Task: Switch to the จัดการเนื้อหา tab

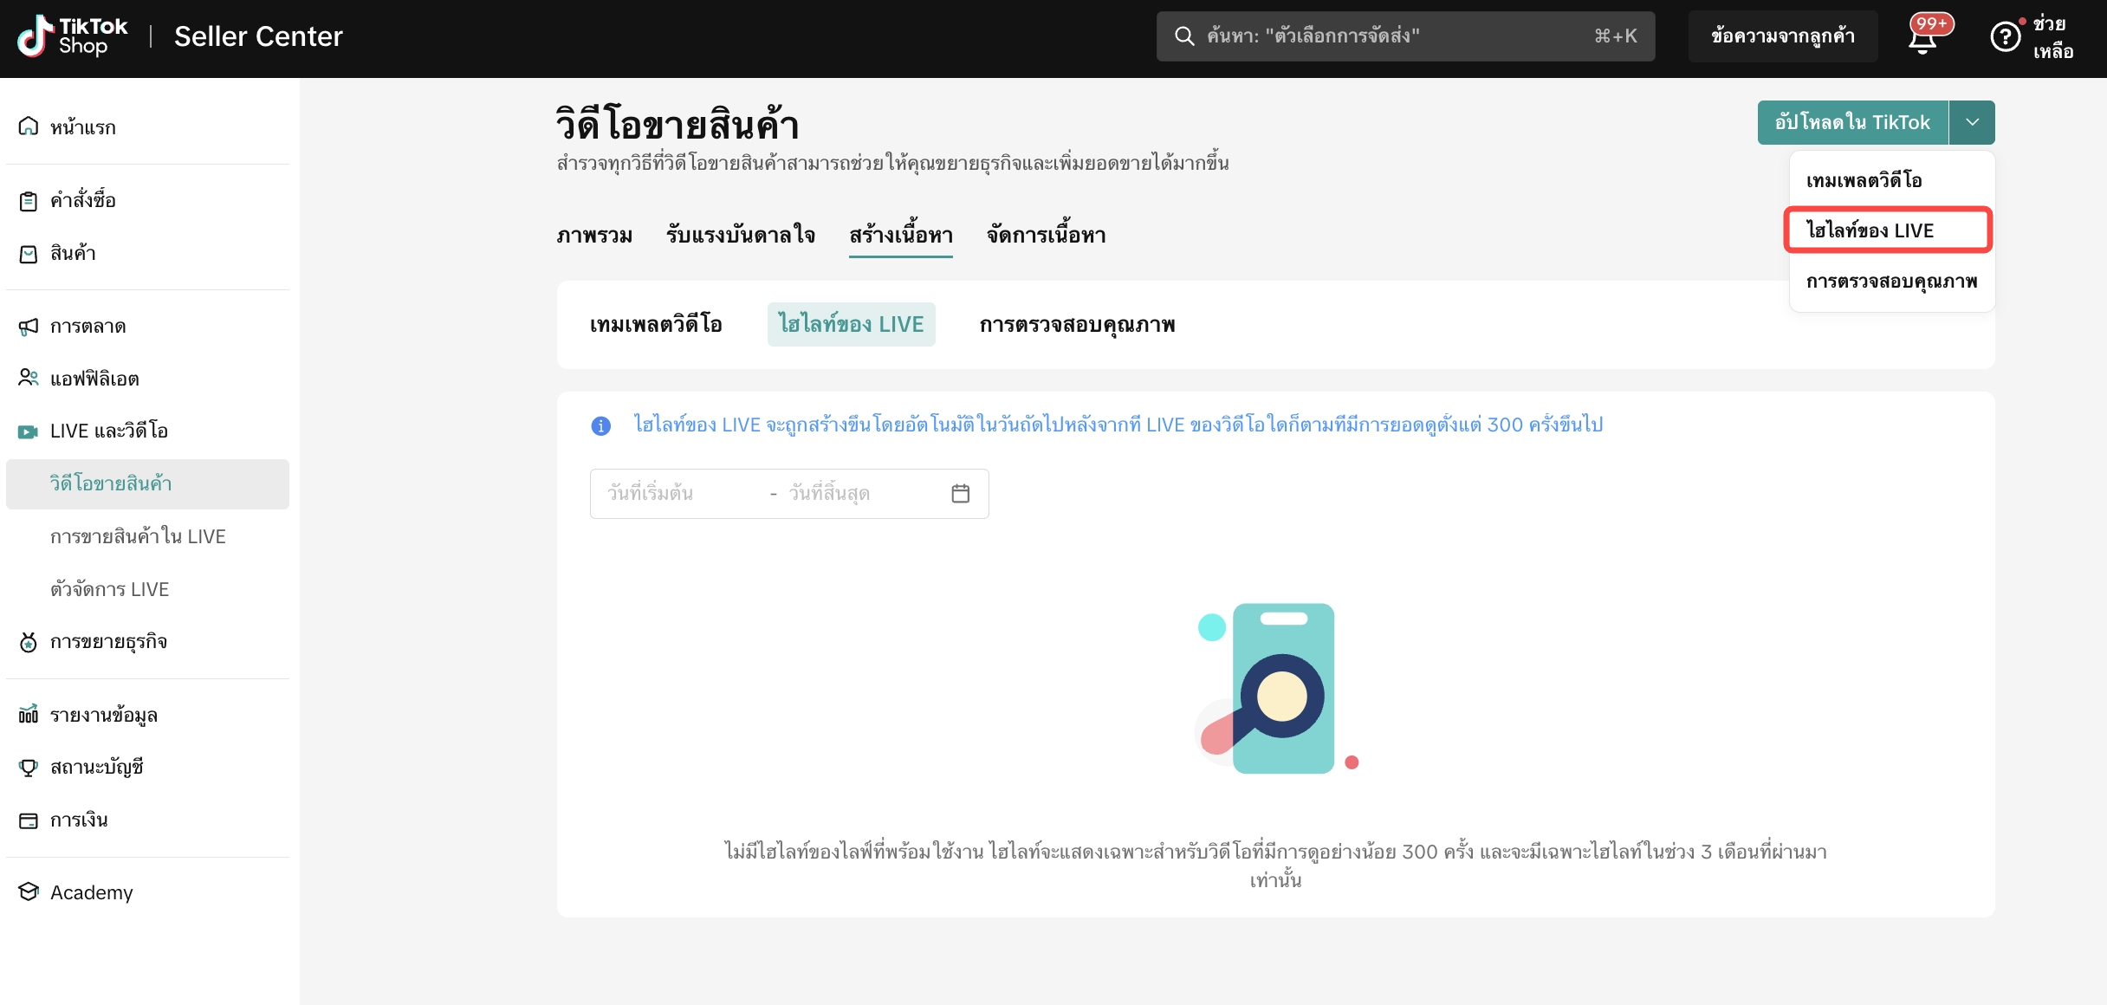Action: coord(1046,236)
